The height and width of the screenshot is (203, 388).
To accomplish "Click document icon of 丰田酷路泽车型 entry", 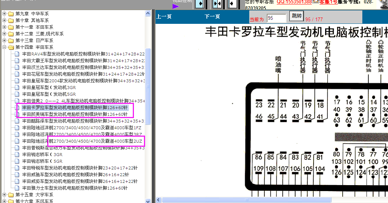I will click(x=17, y=121).
